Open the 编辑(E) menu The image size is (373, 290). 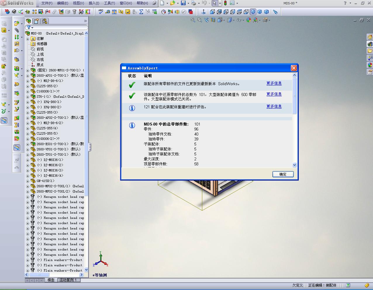pos(63,3)
